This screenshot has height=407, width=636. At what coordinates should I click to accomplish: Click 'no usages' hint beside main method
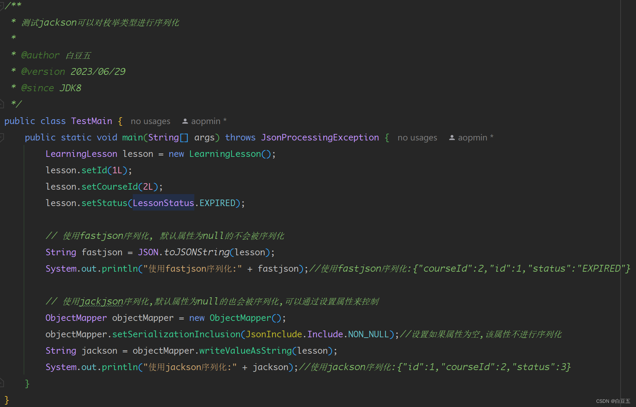tap(417, 138)
